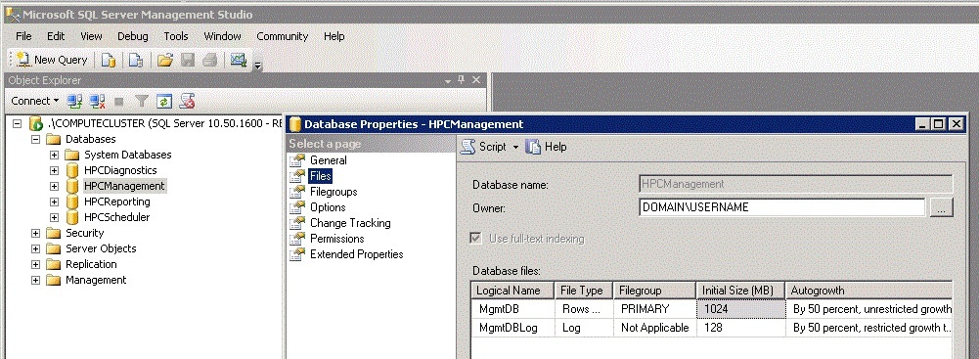Image resolution: width=979 pixels, height=359 pixels.
Task: Select the COMPUTECLUSTER server tree item
Action: (165, 123)
